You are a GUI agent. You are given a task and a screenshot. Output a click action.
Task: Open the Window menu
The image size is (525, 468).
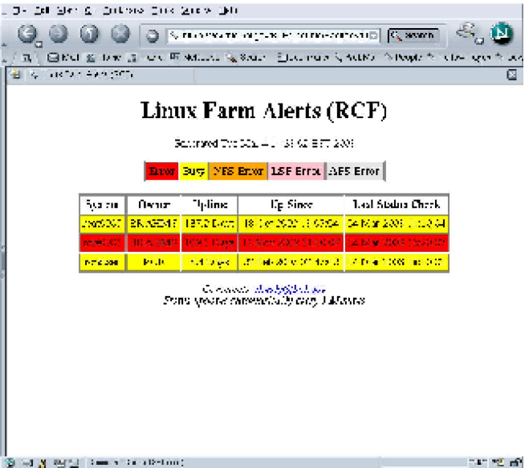[196, 10]
